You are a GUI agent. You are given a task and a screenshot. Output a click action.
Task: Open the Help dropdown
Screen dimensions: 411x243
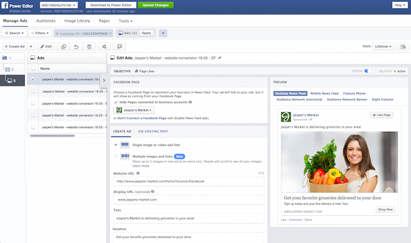click(399, 5)
